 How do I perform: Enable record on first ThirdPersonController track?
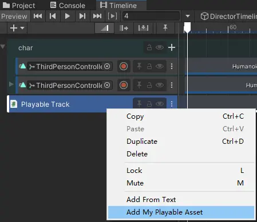tap(124, 66)
